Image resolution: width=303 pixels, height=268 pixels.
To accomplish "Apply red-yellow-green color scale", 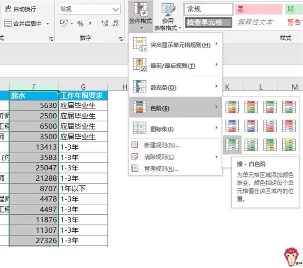I will point(251,107).
